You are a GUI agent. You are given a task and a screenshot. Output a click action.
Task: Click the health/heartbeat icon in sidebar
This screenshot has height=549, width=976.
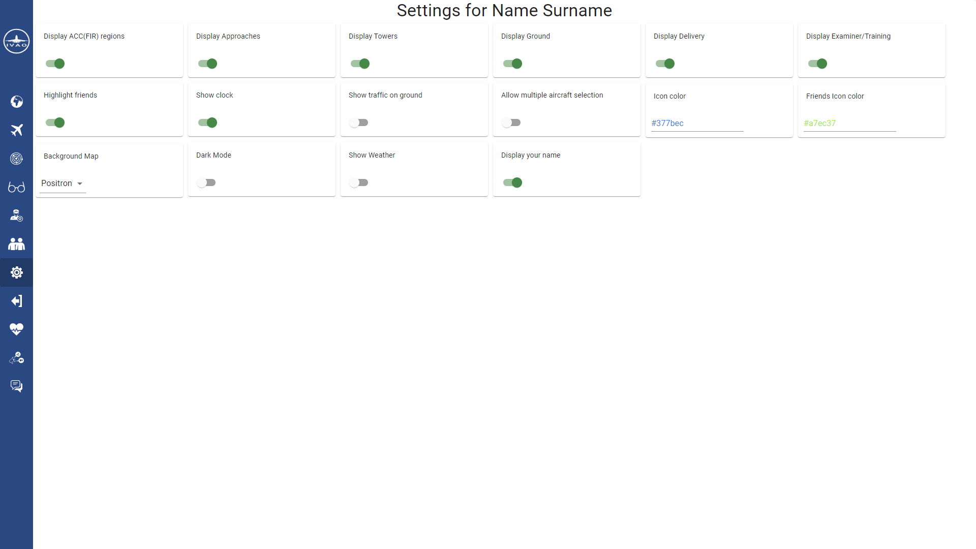pos(16,329)
